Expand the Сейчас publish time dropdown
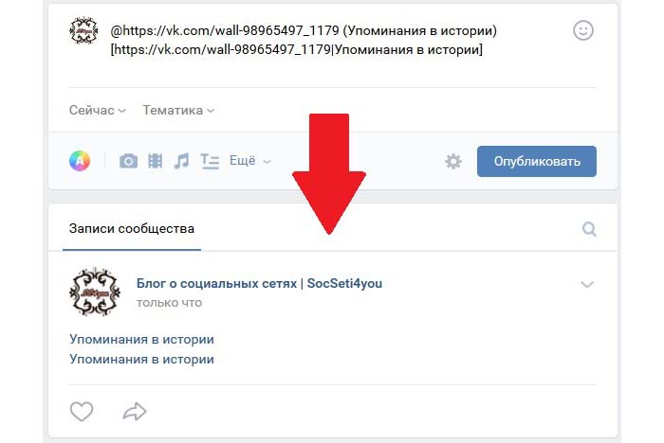This screenshot has height=443, width=664. (98, 111)
